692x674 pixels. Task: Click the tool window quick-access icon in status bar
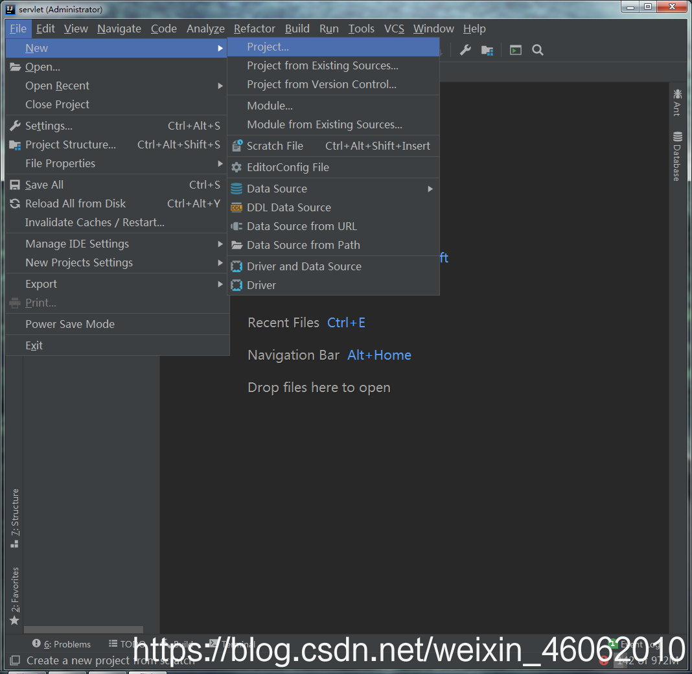click(x=15, y=660)
